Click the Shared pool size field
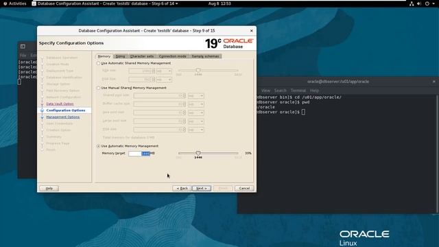The width and height of the screenshot is (439, 247). (158, 96)
